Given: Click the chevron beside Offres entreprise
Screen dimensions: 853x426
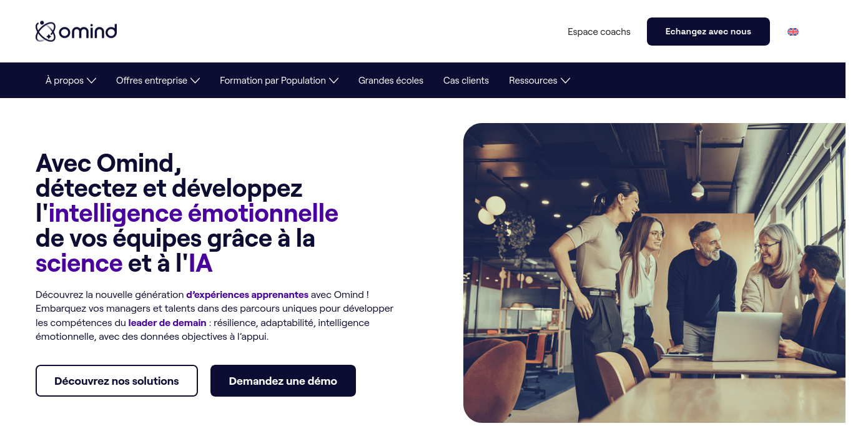Looking at the screenshot, I should (x=195, y=81).
